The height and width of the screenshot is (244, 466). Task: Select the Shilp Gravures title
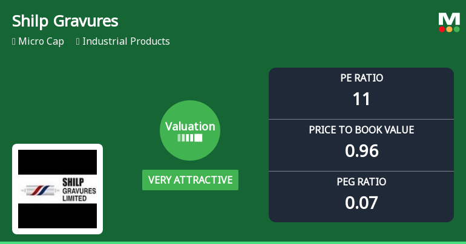click(x=65, y=21)
